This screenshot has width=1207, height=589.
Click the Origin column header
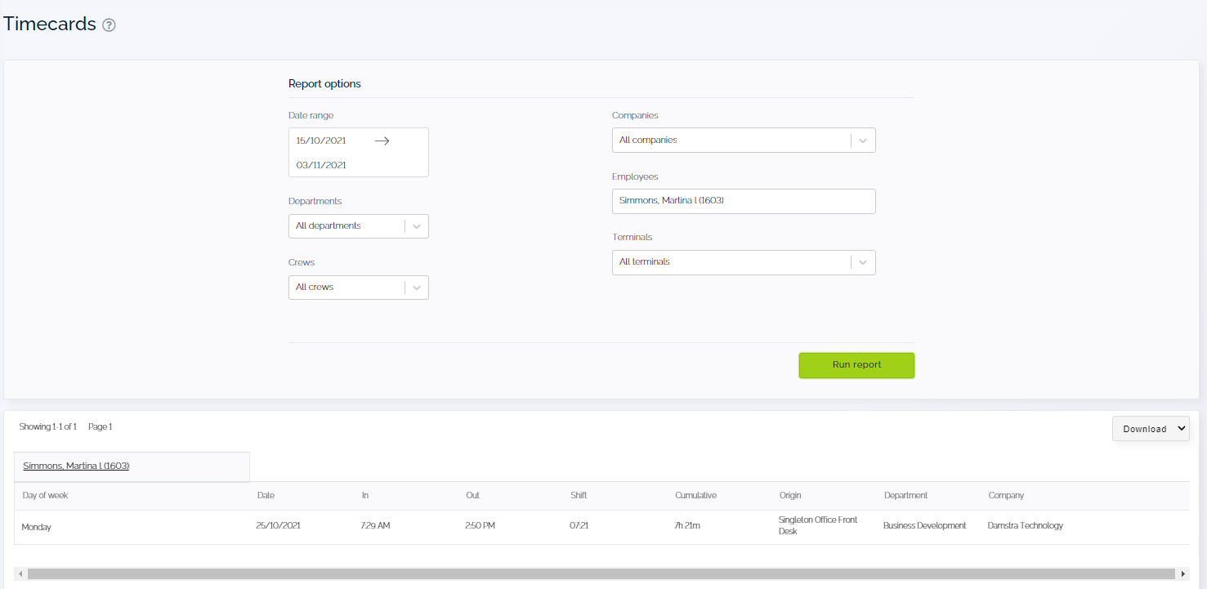click(790, 495)
